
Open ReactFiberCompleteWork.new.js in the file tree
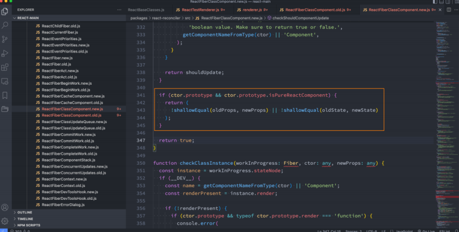click(x=69, y=147)
